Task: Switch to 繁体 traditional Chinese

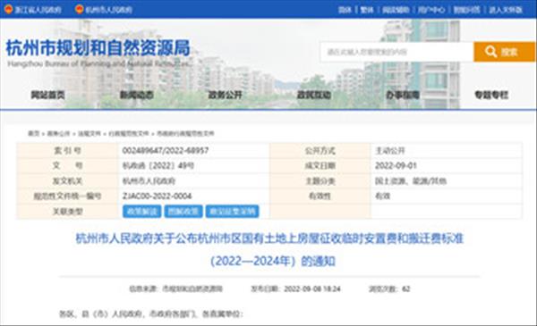Action: 367,10
